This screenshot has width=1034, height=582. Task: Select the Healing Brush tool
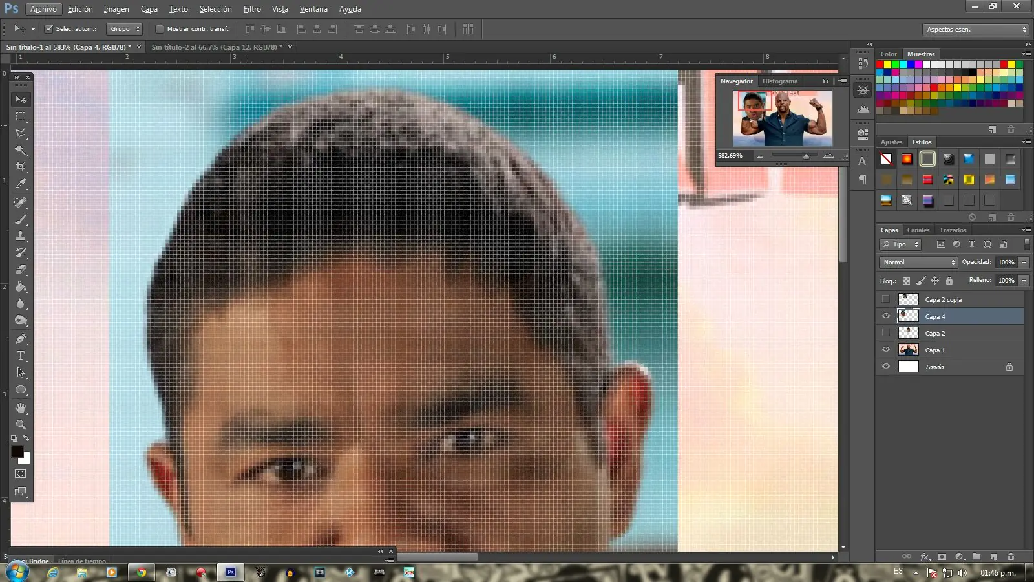tap(21, 202)
